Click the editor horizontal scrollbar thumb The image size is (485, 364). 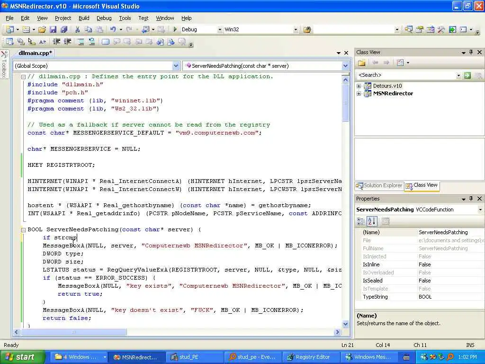click(73, 332)
